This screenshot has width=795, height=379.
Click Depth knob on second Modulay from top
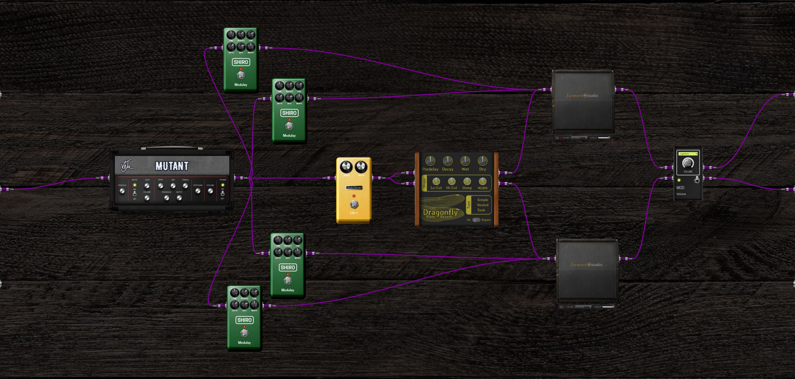pos(279,98)
